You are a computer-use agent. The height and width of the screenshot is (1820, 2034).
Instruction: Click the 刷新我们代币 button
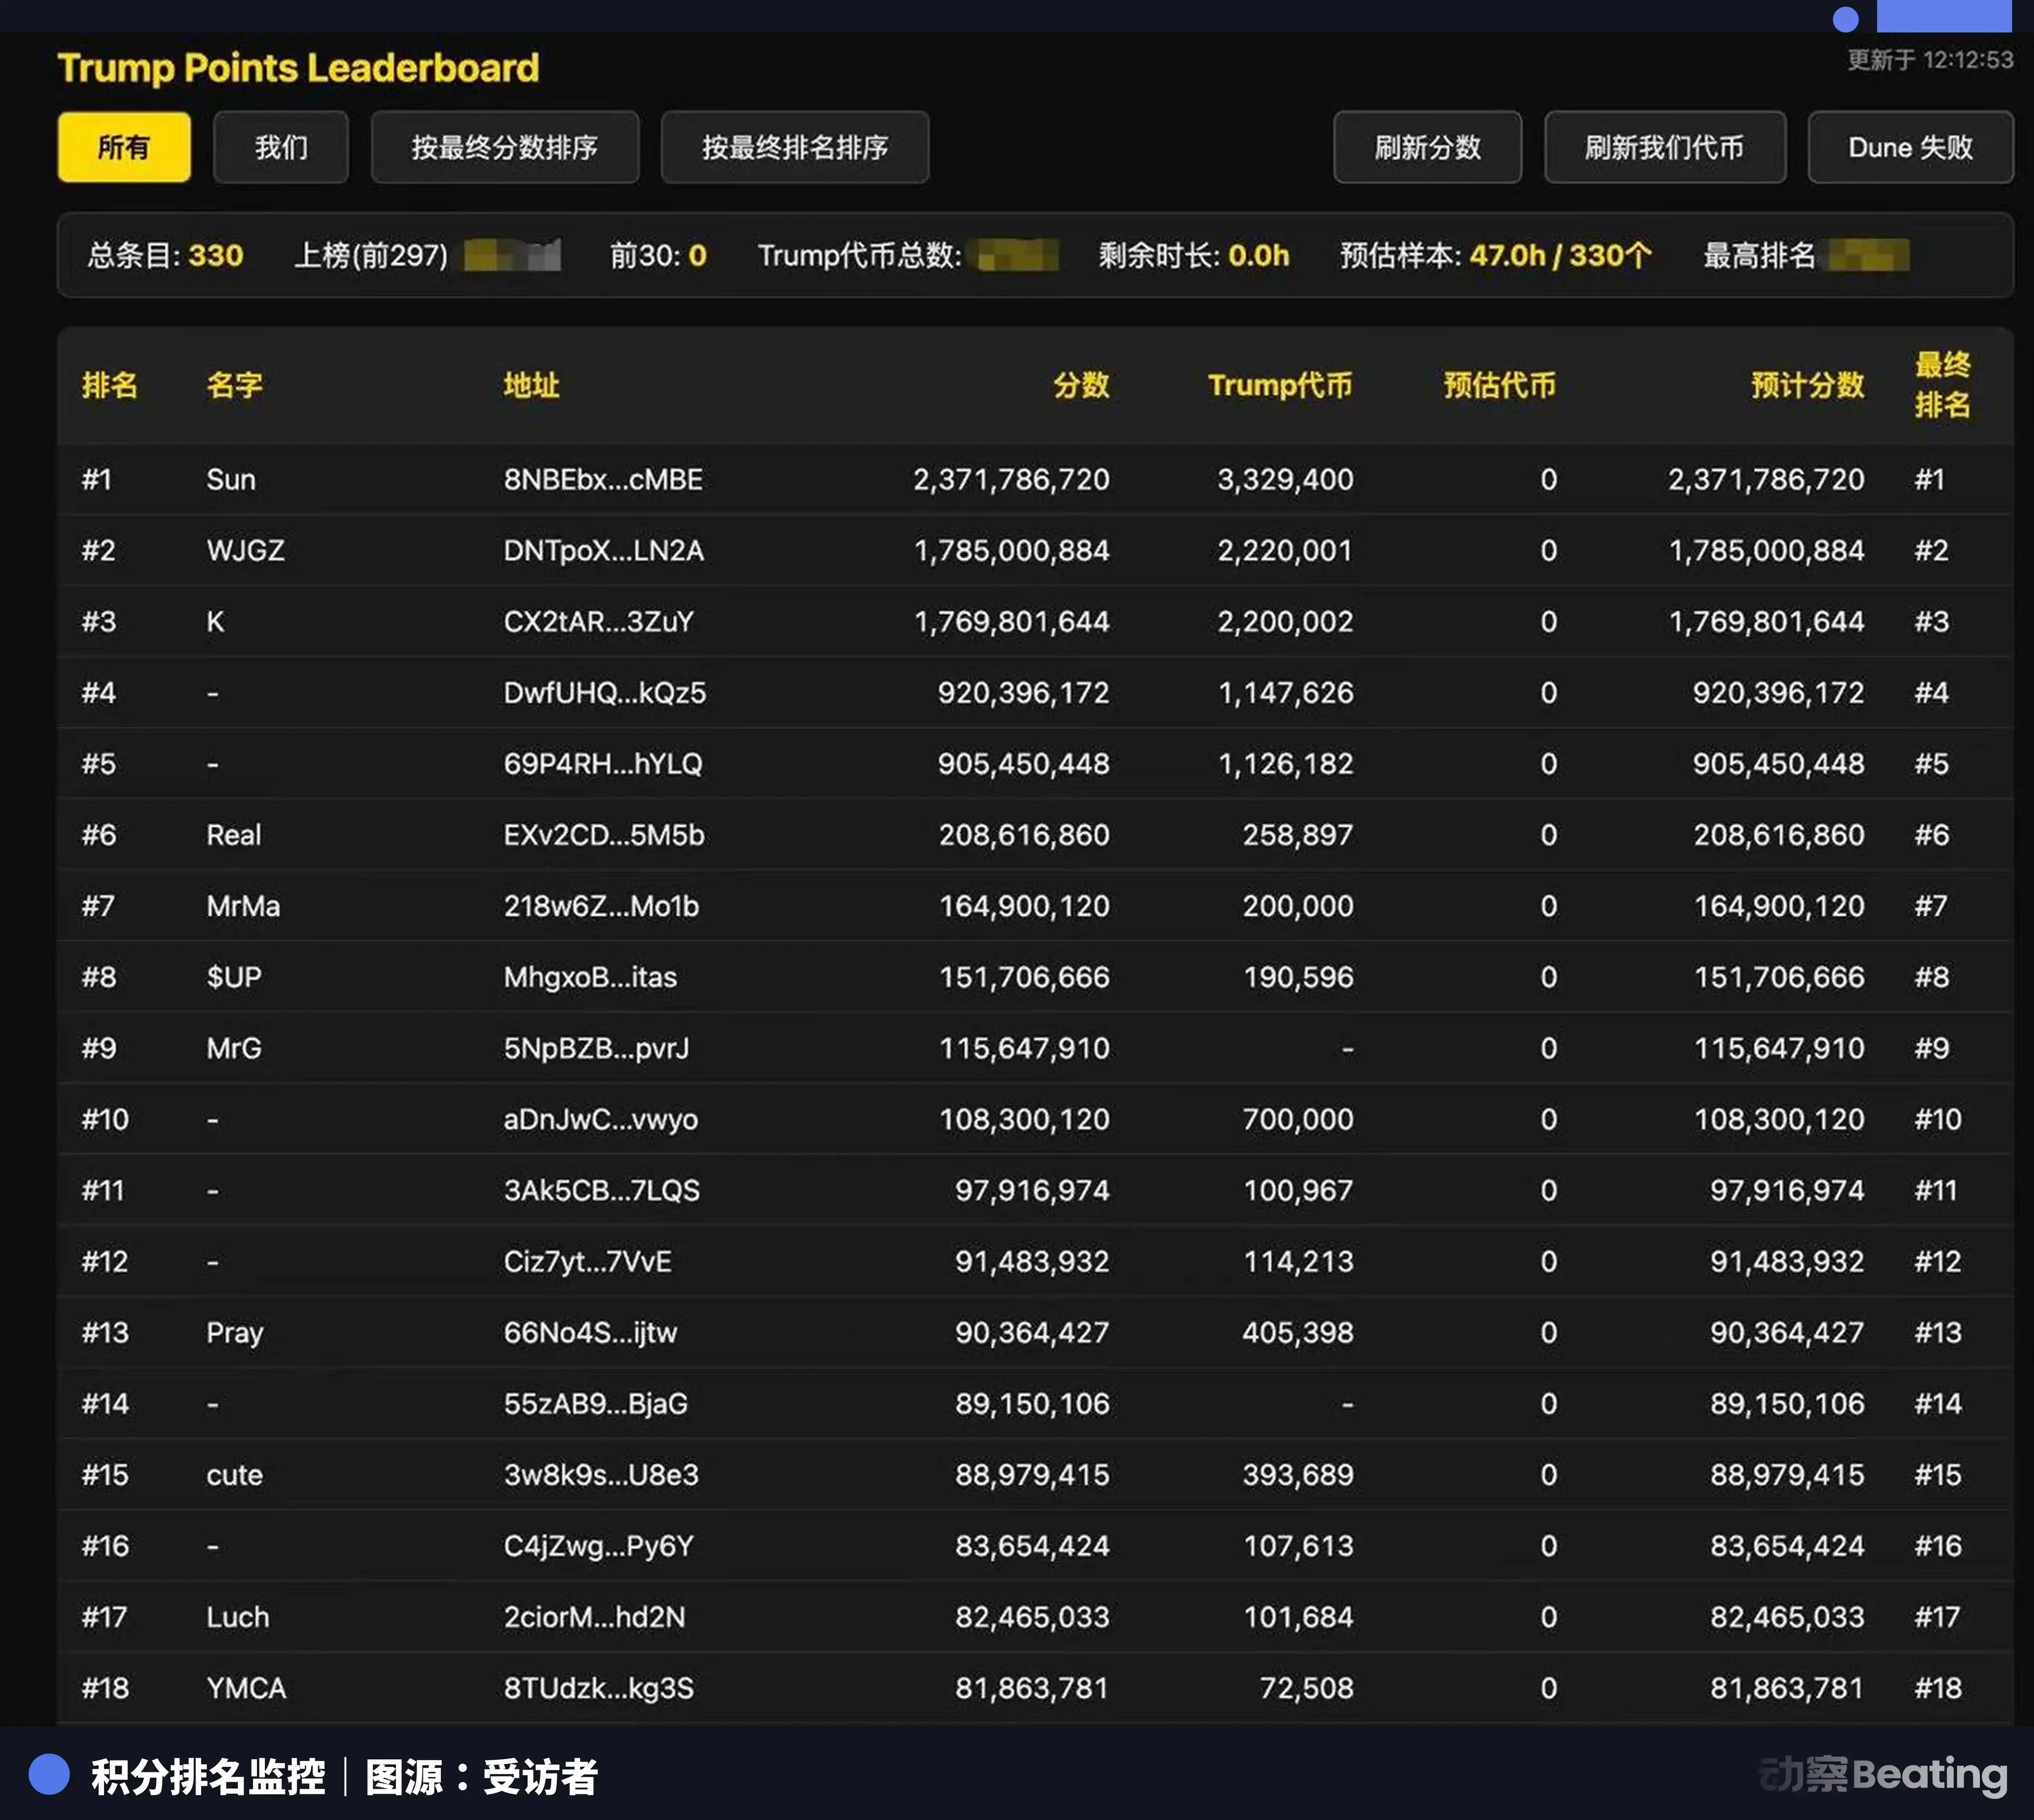click(1664, 147)
